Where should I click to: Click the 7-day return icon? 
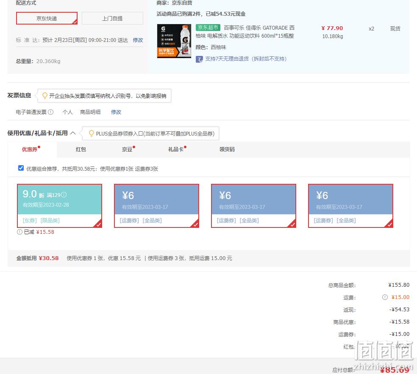point(199,59)
